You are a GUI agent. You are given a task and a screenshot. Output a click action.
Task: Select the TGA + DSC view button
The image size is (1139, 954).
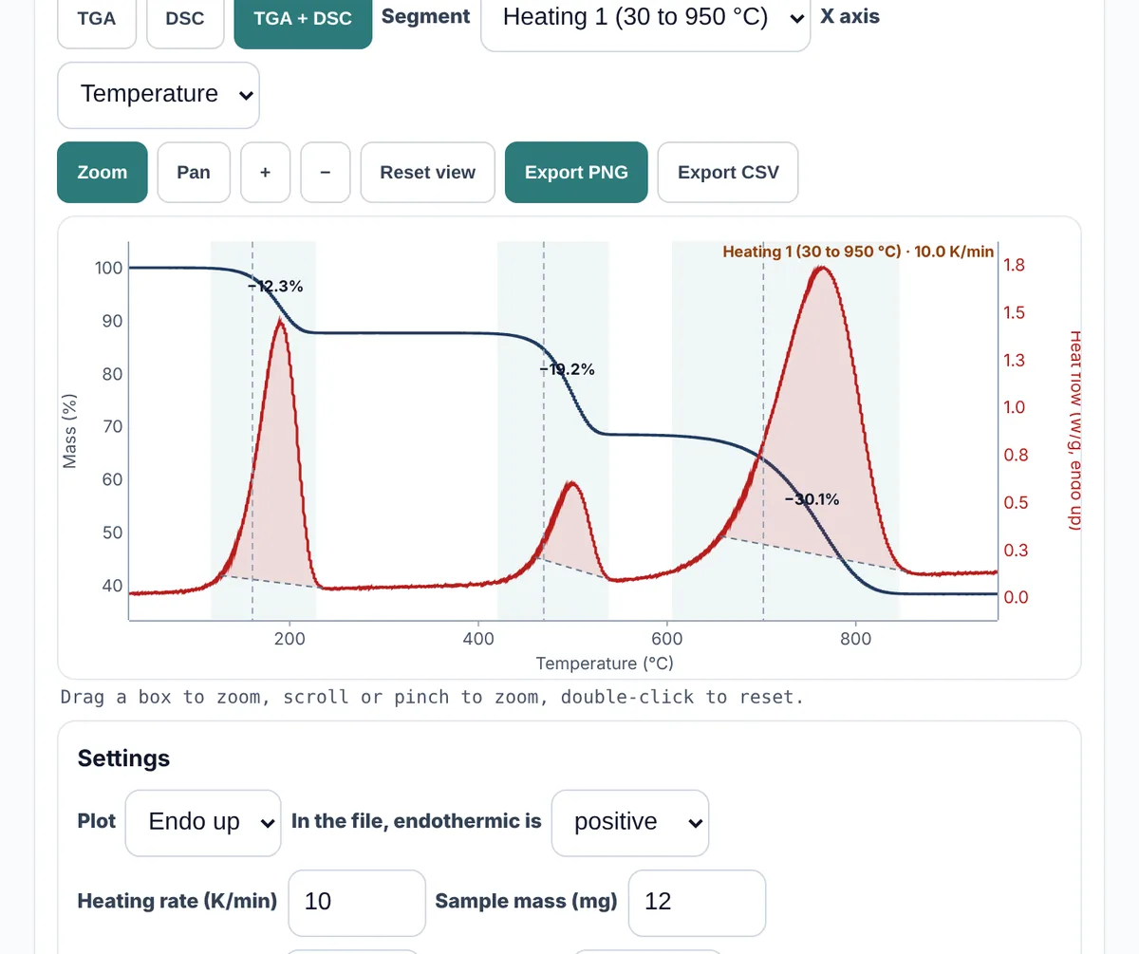303,18
